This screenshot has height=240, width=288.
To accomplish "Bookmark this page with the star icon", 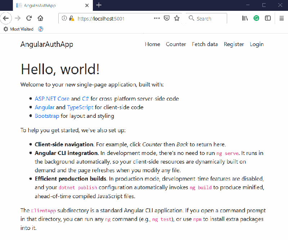I will tap(177, 18).
